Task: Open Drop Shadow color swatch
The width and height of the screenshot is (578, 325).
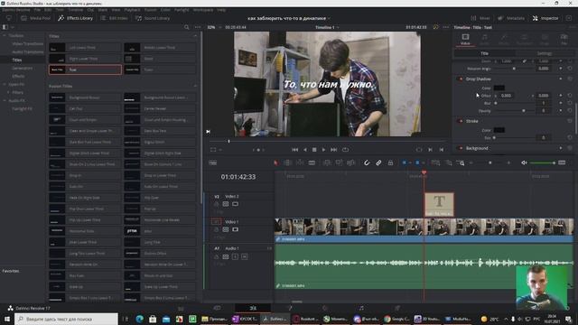Action: (x=499, y=88)
